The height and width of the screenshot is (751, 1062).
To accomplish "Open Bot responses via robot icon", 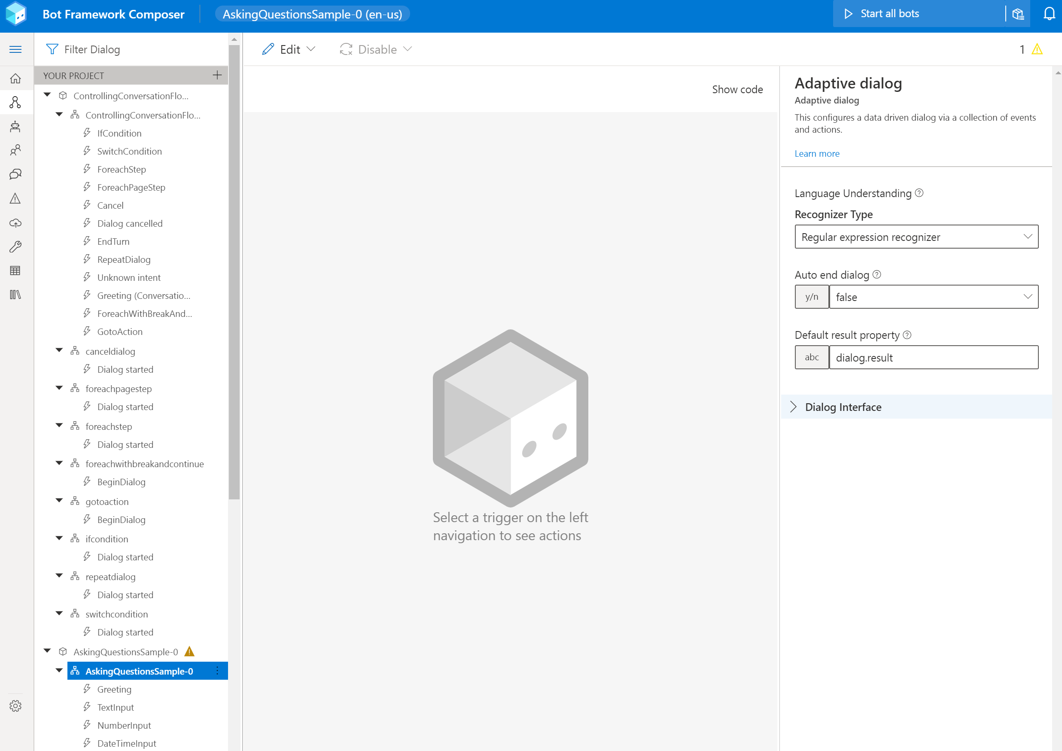I will tap(16, 126).
